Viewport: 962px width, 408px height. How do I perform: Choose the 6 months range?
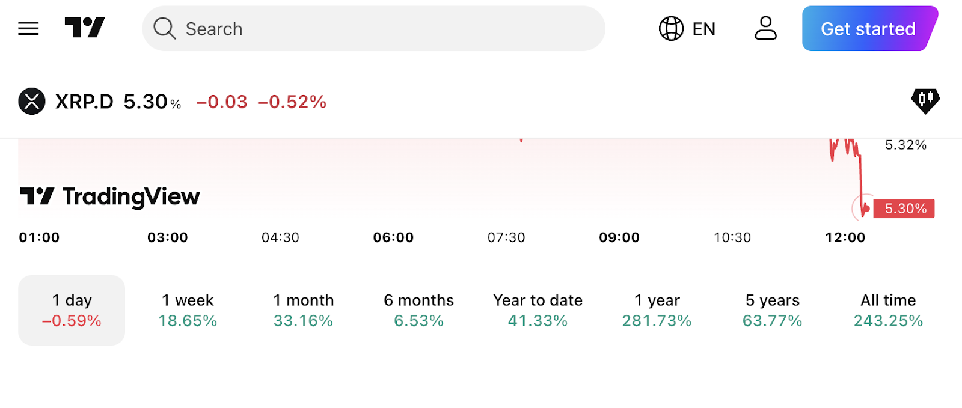click(x=418, y=310)
